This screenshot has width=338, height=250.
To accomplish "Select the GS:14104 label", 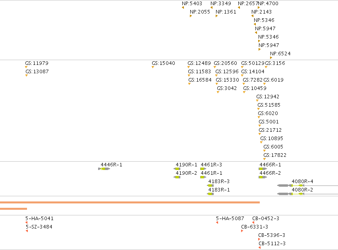I will 253,72.
